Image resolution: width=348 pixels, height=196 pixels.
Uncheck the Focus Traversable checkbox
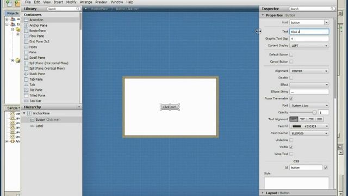291,99
